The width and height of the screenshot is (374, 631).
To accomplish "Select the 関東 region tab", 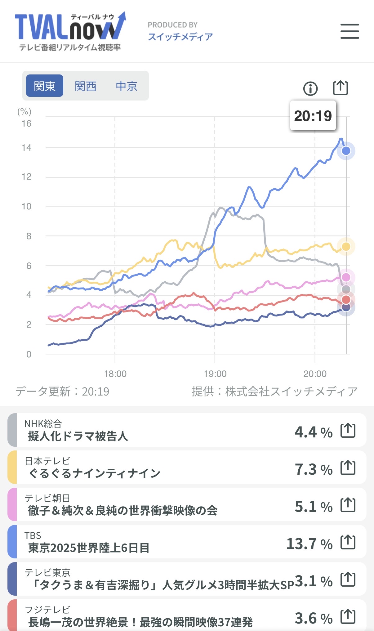I will [45, 86].
